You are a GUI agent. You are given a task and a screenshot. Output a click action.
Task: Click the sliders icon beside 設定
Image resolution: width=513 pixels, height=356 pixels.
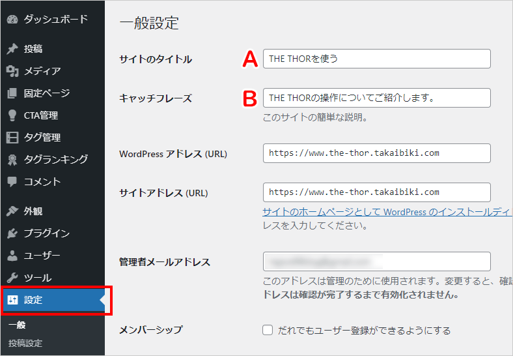click(12, 300)
